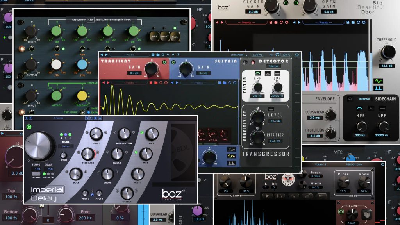Select the yellow waveform display icon in Transgressor
Image resolution: width=400 pixels, height=225 pixels.
(231, 156)
